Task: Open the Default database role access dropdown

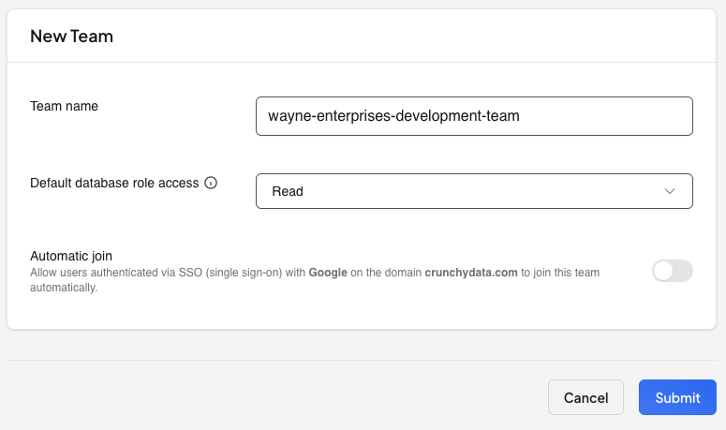Action: click(x=474, y=191)
